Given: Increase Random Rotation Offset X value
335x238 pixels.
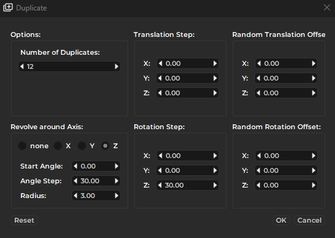Looking at the screenshot, I should point(313,156).
